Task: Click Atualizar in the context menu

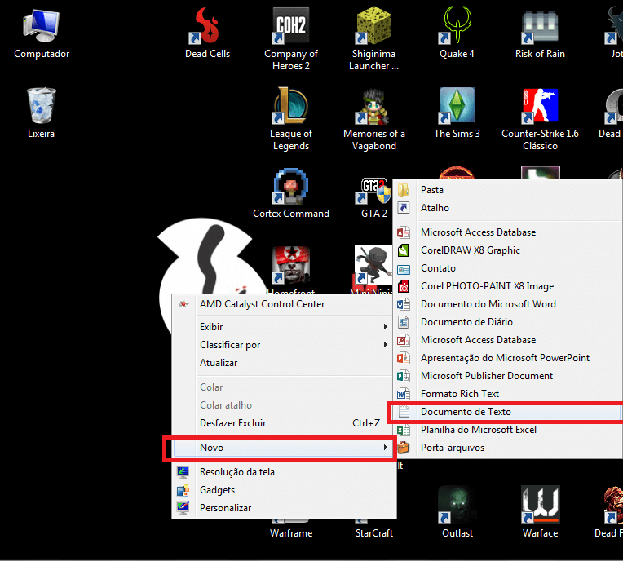Action: 219,363
